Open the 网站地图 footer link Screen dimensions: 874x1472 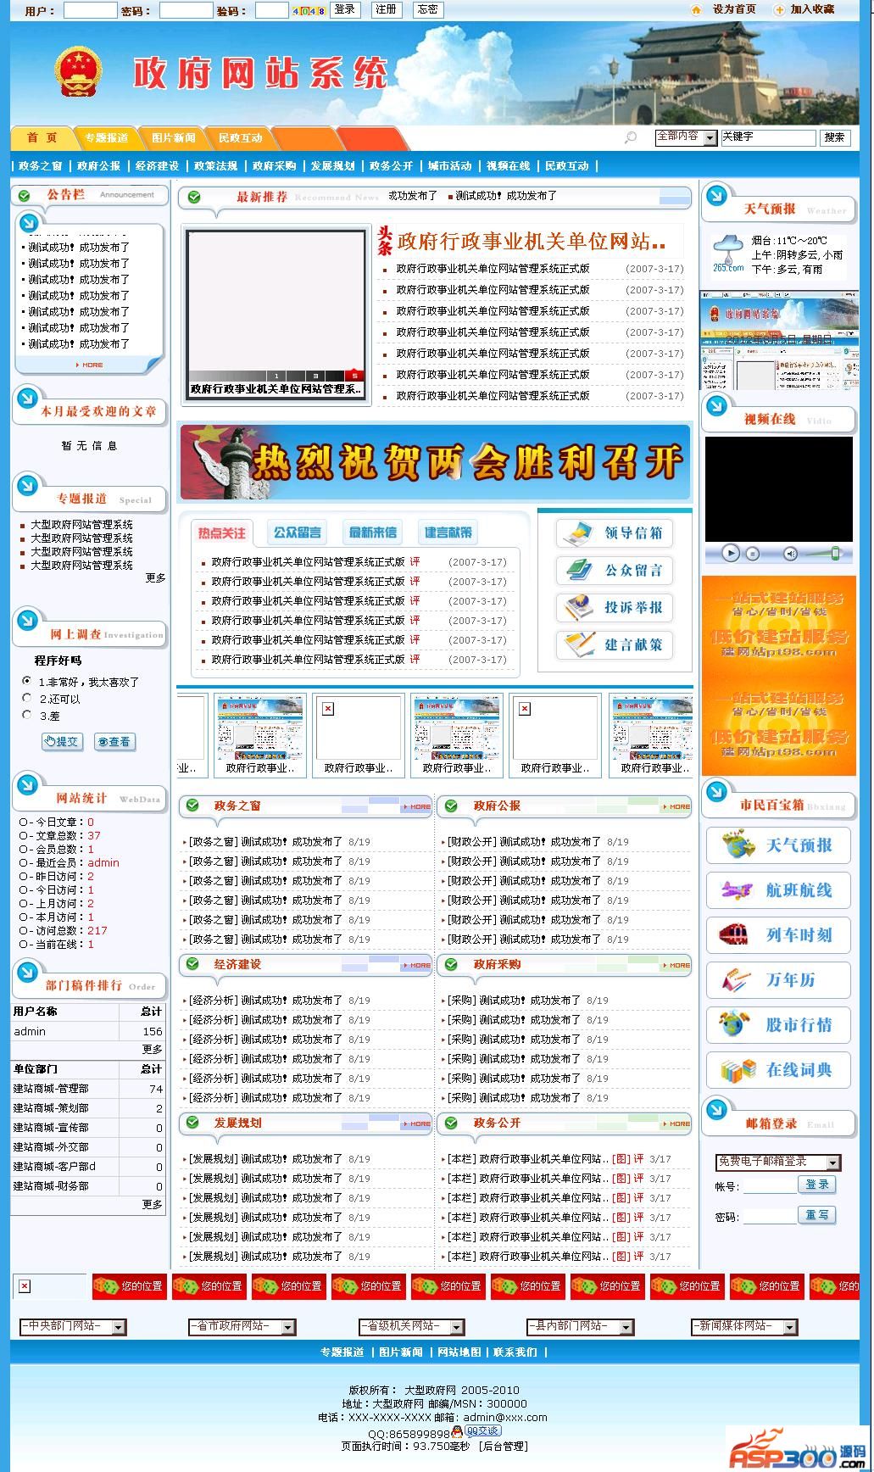(x=459, y=1352)
